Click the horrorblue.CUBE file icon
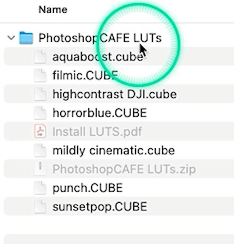Viewport: 234px width, 244px height. pyautogui.click(x=40, y=113)
